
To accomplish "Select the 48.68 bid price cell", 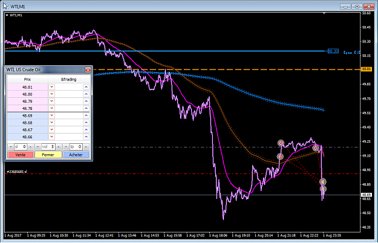I will 27,123.
